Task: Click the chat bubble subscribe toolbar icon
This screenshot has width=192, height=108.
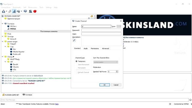Action: point(25,11)
